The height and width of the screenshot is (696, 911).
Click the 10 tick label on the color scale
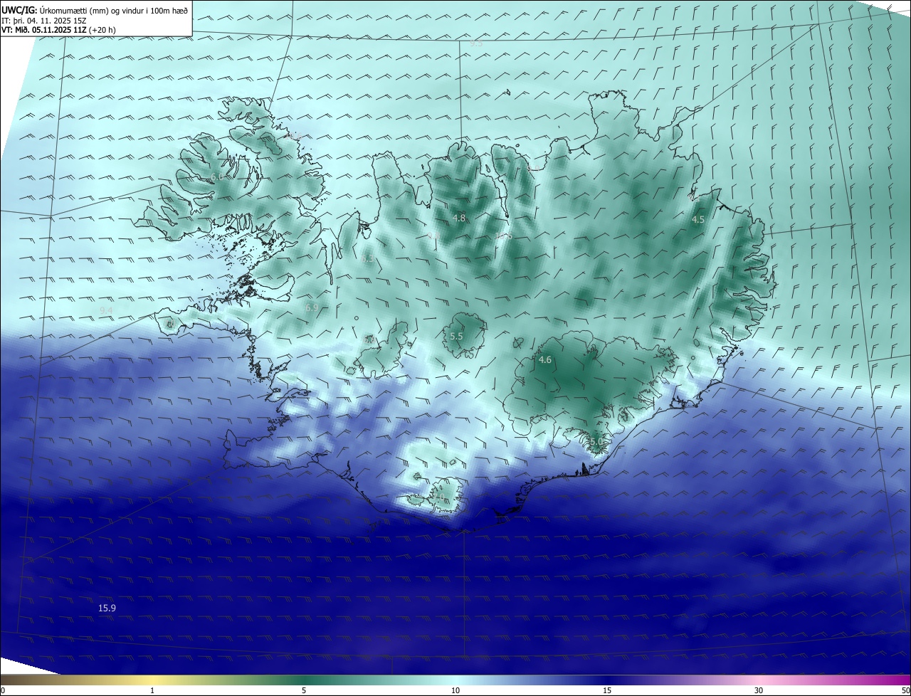(455, 690)
